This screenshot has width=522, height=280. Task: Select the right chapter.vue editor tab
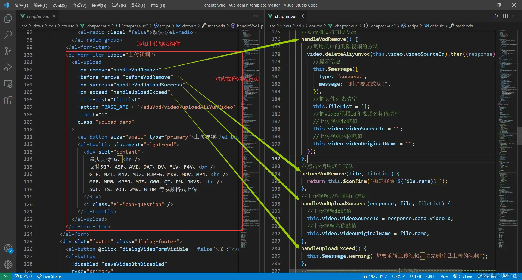286,16
